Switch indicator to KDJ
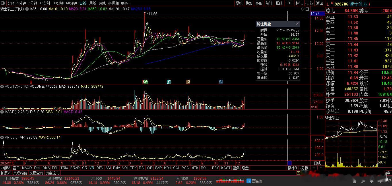Image resolution: width=392 pixels, height=186 pixels. pos(167,168)
